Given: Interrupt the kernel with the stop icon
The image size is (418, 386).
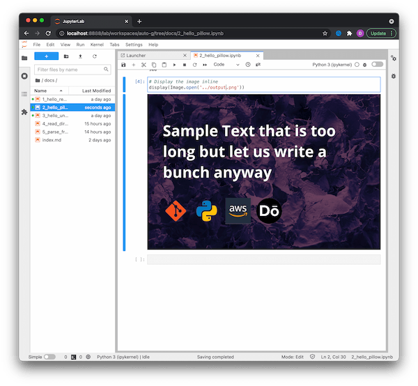Looking at the screenshot, I should click(x=184, y=65).
